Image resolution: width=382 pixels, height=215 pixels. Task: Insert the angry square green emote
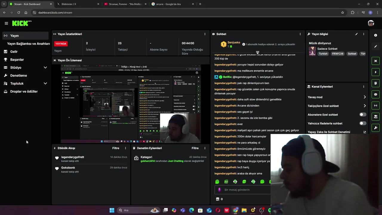226,182
